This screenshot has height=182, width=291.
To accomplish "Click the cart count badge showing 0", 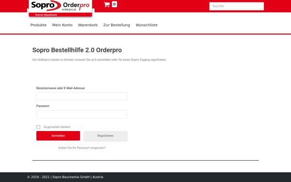I will click(x=114, y=4).
